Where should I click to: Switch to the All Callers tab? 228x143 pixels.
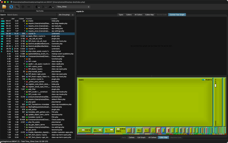click(138, 15)
